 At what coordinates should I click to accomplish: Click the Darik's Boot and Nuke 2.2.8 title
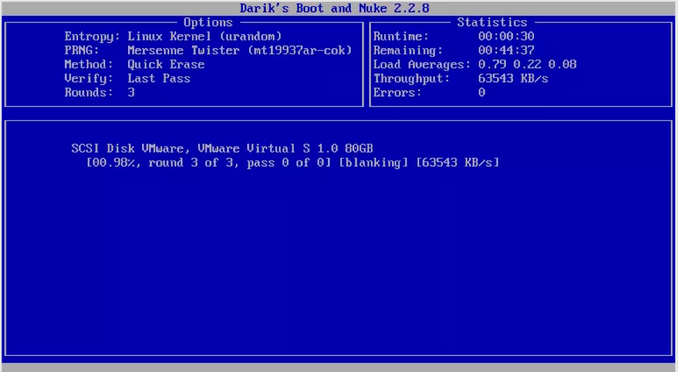tap(334, 8)
